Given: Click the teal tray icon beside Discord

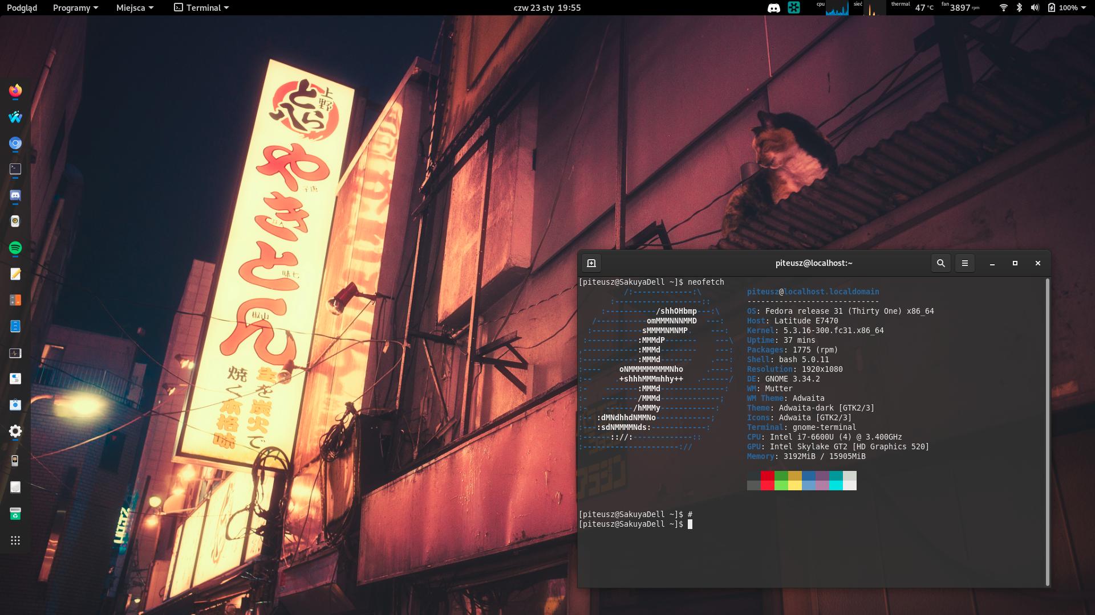Looking at the screenshot, I should 794,7.
